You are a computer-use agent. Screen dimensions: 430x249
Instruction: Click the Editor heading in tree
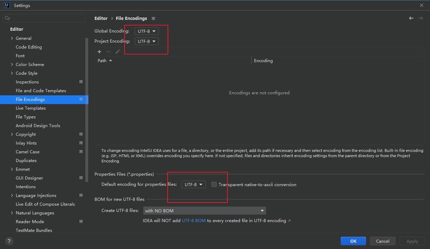[x=17, y=29]
